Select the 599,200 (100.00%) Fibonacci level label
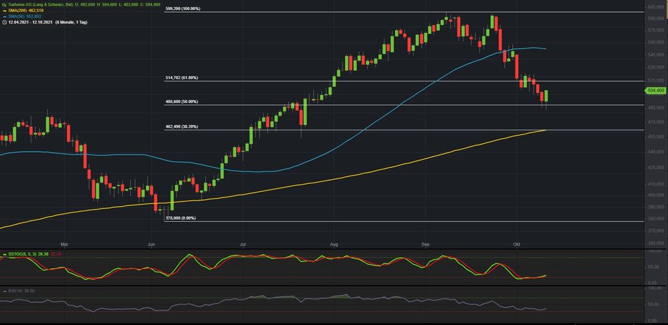668x325 pixels. tap(183, 9)
